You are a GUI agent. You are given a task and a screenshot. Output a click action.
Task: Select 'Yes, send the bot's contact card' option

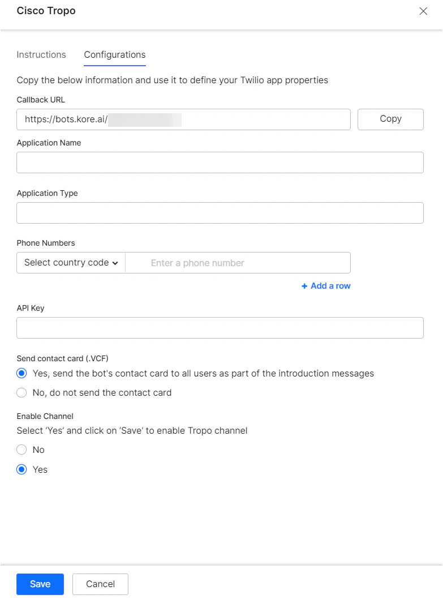point(21,373)
